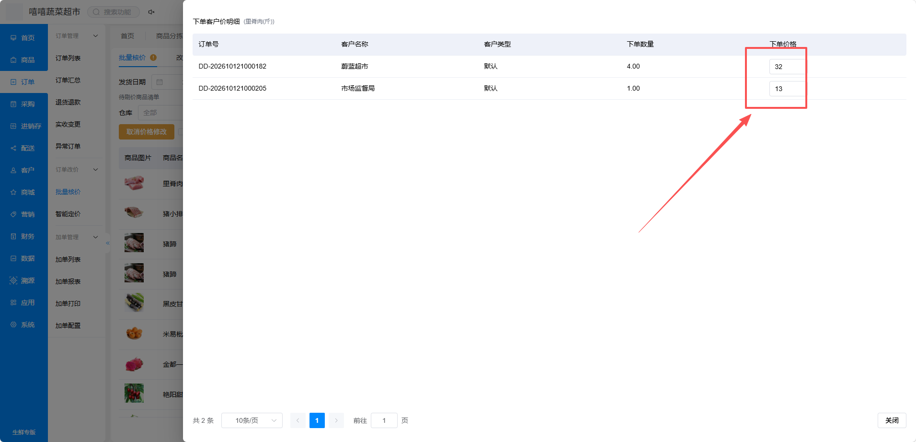Screen dimensions: 916x442
Task: Open the 采购 sidebar section
Action: coord(23,104)
